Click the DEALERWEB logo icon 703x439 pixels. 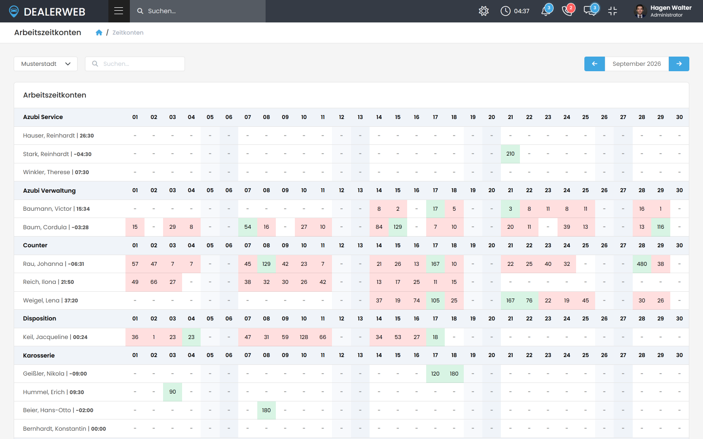pos(14,11)
